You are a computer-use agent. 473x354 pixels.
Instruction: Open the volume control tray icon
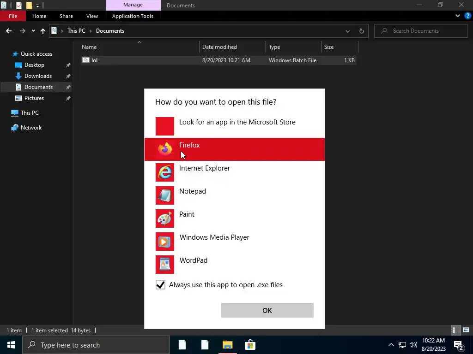click(x=413, y=345)
